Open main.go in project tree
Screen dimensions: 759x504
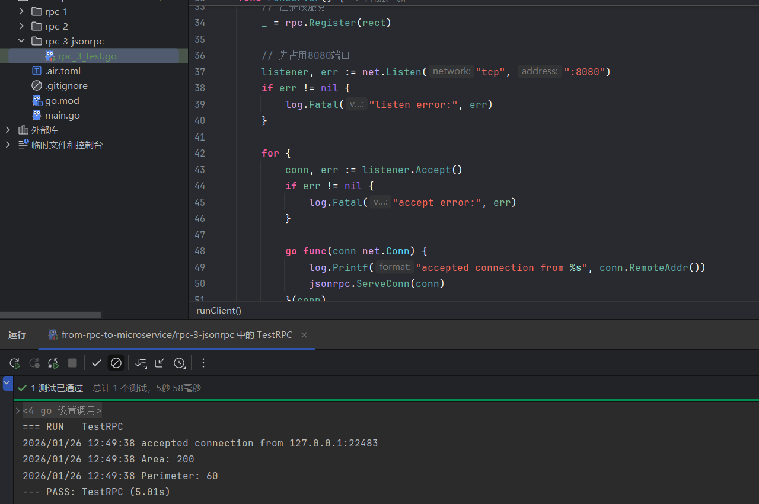click(x=62, y=116)
